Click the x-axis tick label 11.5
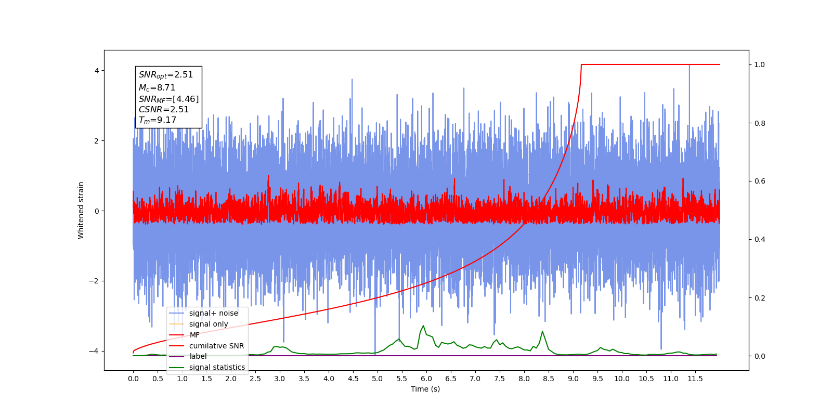Screen dimensions: 832x416 click(x=695, y=379)
